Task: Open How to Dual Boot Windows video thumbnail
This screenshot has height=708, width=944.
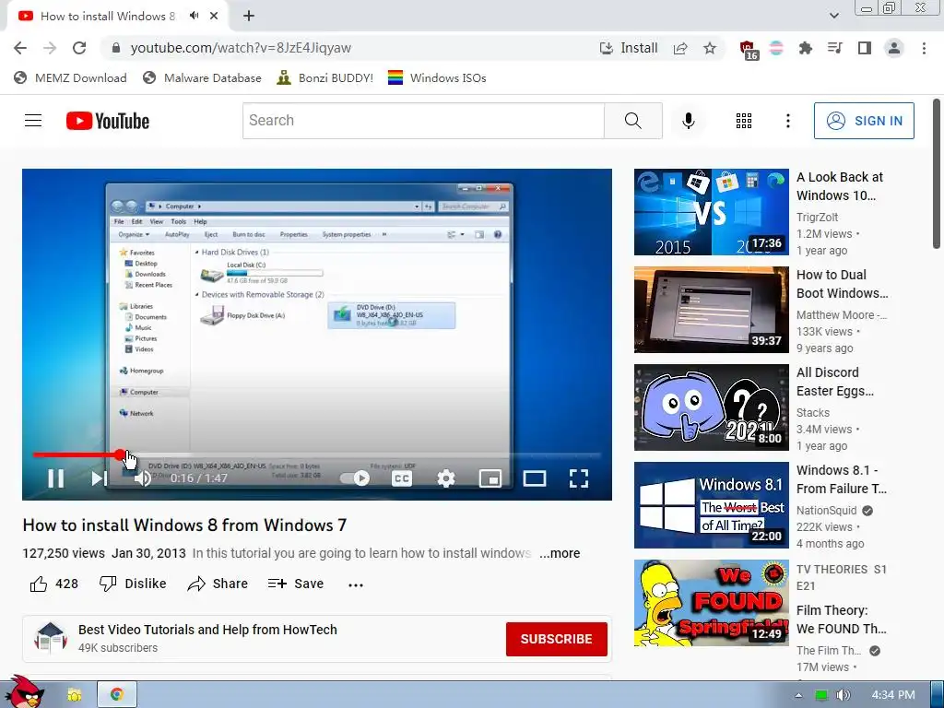Action: (711, 310)
